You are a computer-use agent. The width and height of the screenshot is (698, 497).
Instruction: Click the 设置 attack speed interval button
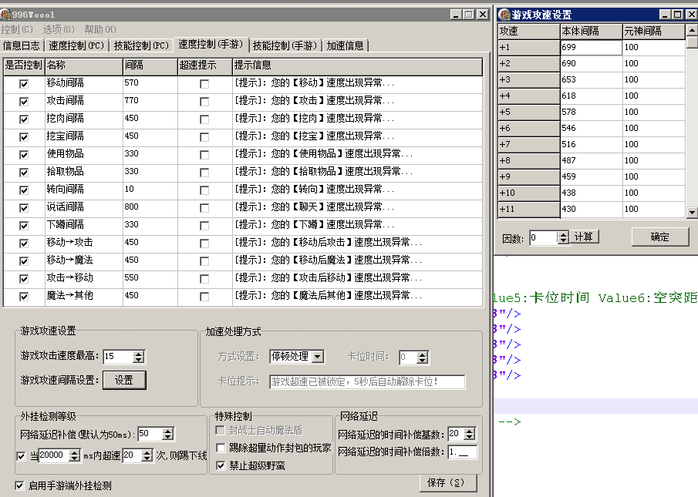point(124,380)
